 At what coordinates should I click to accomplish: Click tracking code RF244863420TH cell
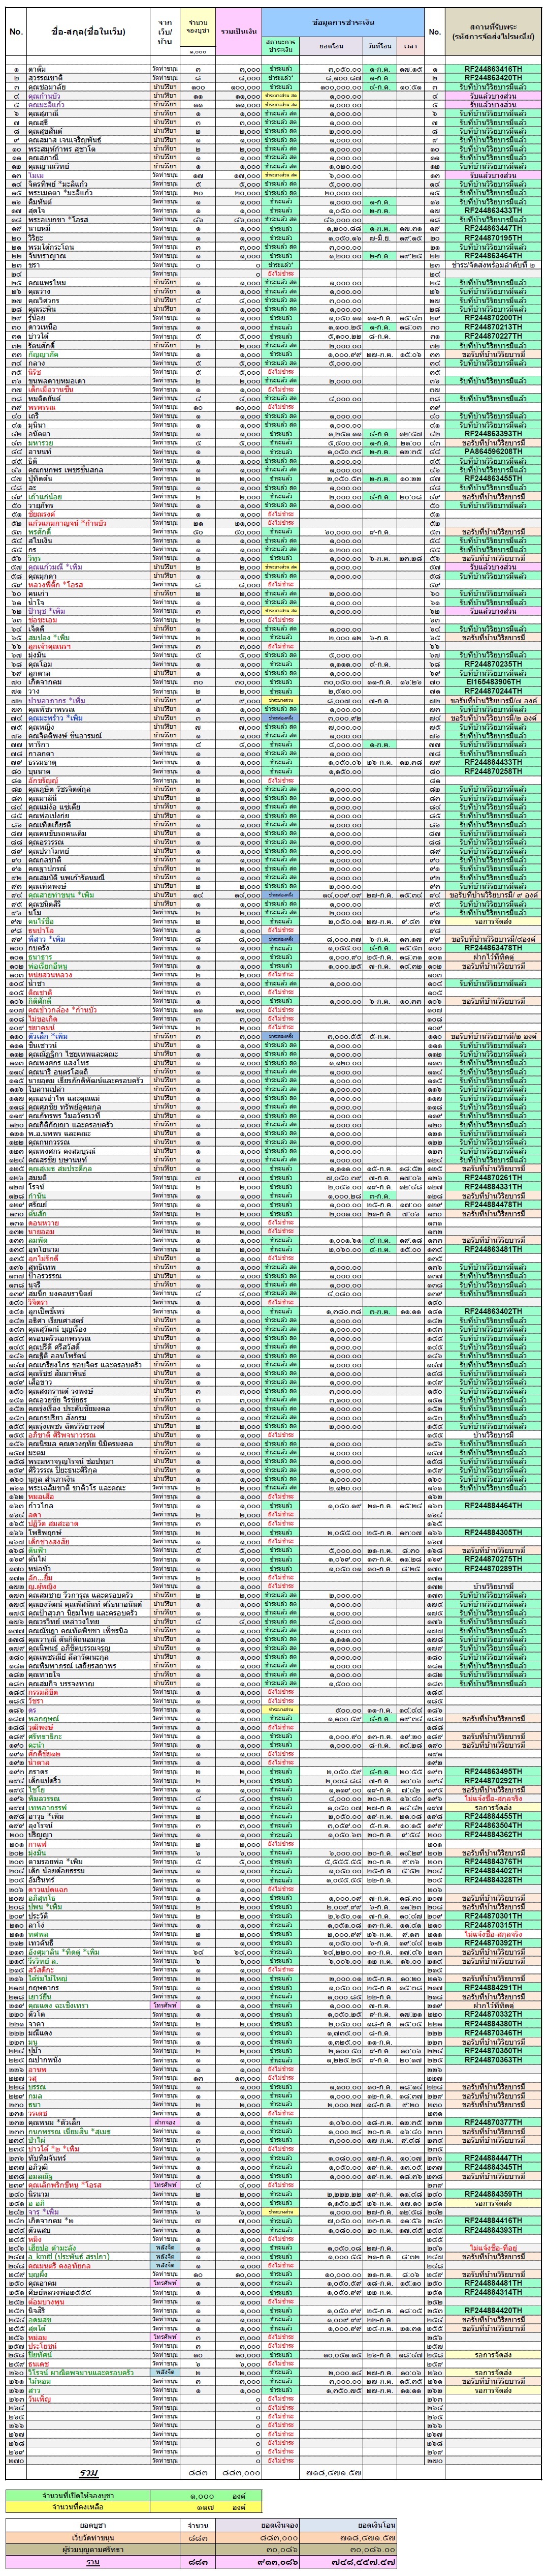click(493, 77)
